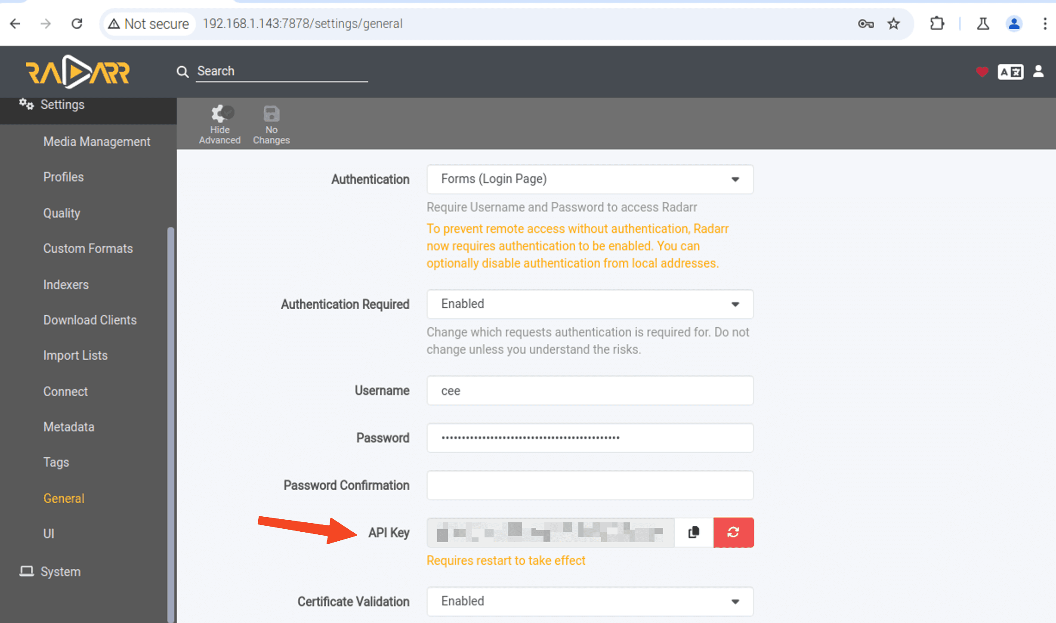
Task: Expand the Authentication Required dropdown
Action: (590, 304)
